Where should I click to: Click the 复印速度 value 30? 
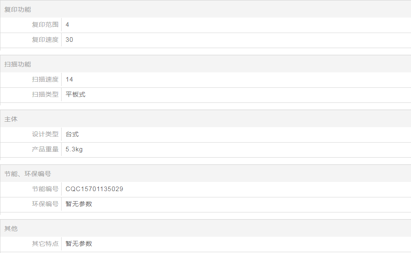coord(70,40)
